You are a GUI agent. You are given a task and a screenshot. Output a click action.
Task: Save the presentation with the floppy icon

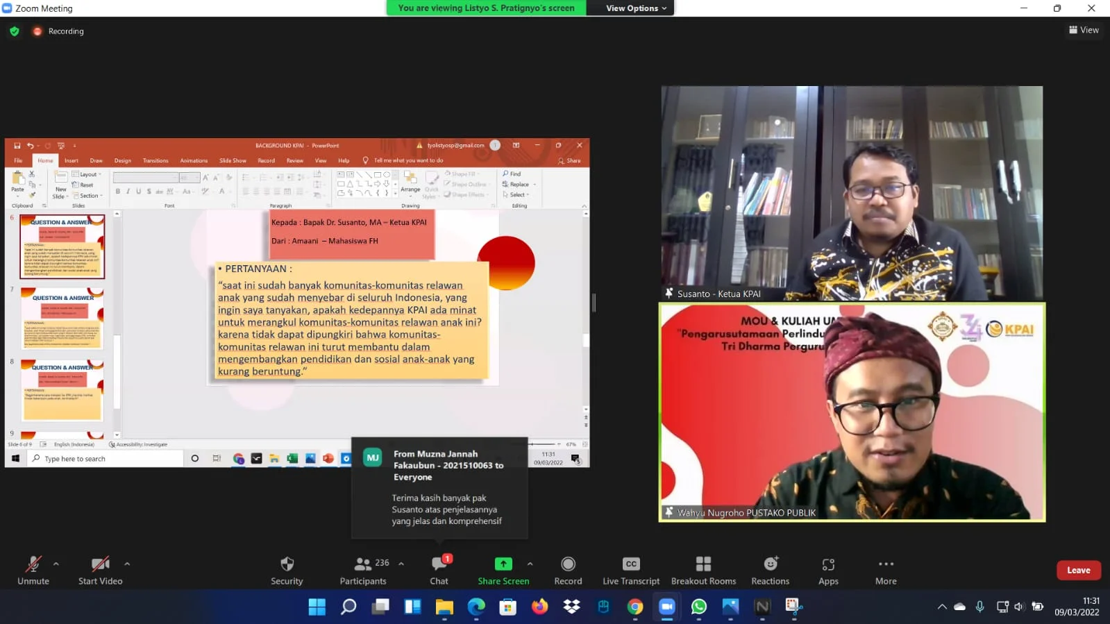click(x=17, y=146)
